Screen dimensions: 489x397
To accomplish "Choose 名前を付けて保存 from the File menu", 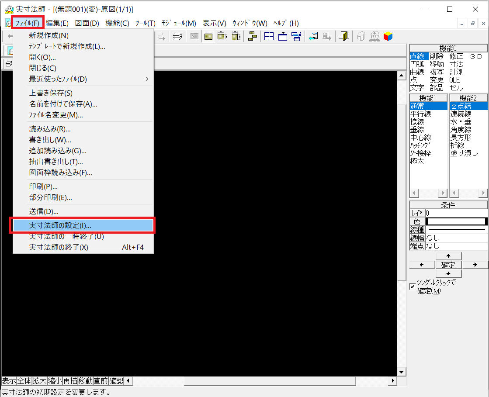I will [63, 104].
